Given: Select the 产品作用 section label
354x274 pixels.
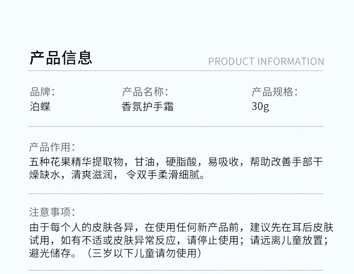Looking at the screenshot, I should click(52, 147).
